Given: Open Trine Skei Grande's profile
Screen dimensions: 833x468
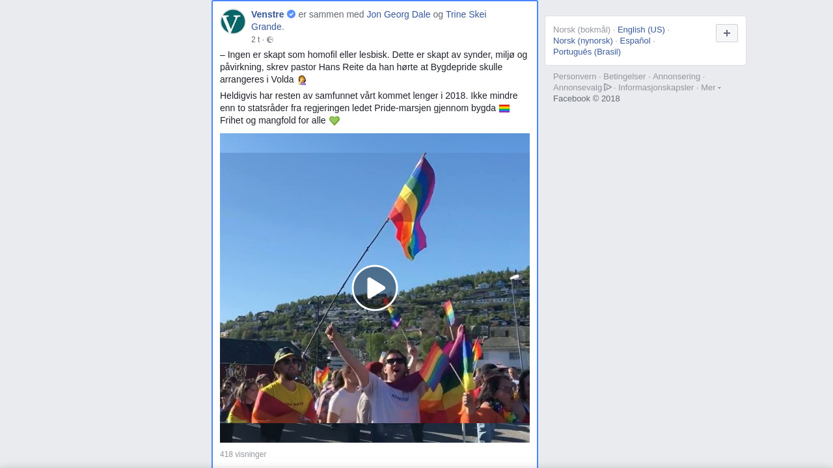Looking at the screenshot, I should click(x=368, y=20).
